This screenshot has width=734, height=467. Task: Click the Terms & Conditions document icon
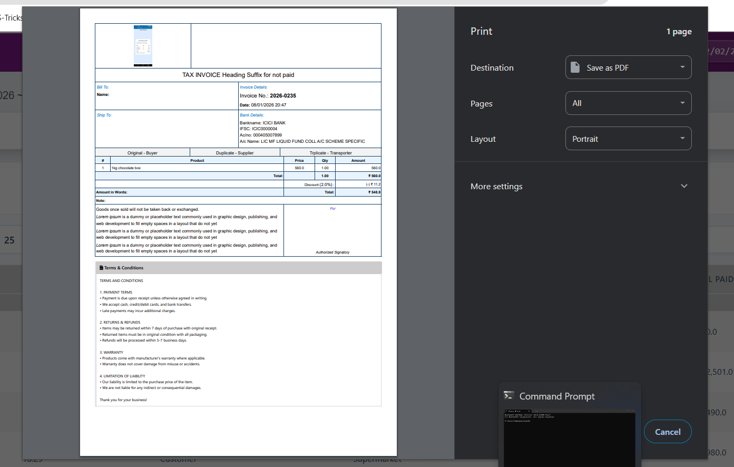[x=101, y=268]
